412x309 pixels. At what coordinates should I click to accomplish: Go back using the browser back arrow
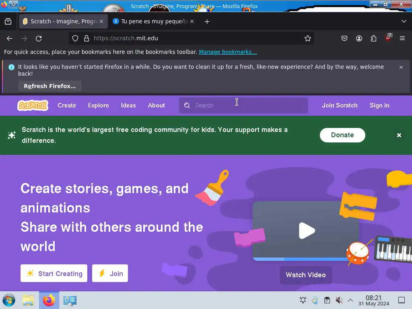click(10, 38)
